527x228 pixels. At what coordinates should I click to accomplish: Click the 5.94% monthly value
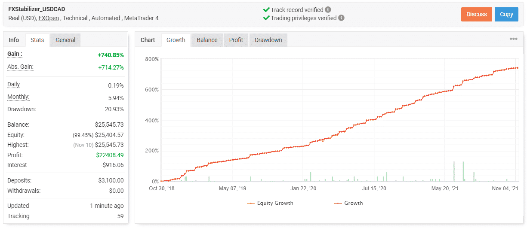pos(116,98)
